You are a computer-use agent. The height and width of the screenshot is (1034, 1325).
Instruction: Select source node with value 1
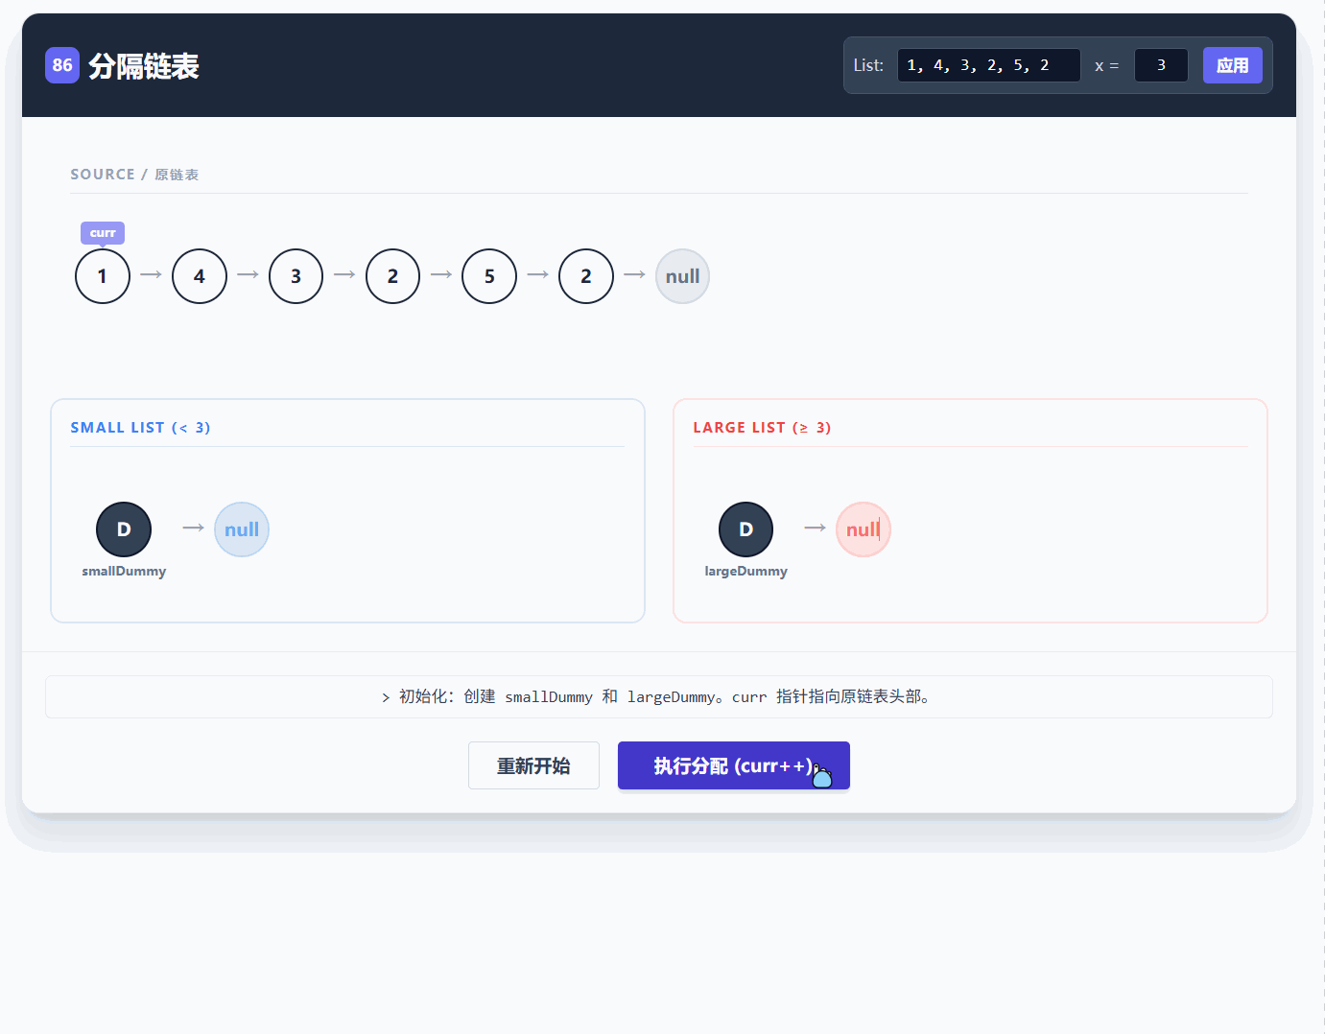[x=103, y=276]
